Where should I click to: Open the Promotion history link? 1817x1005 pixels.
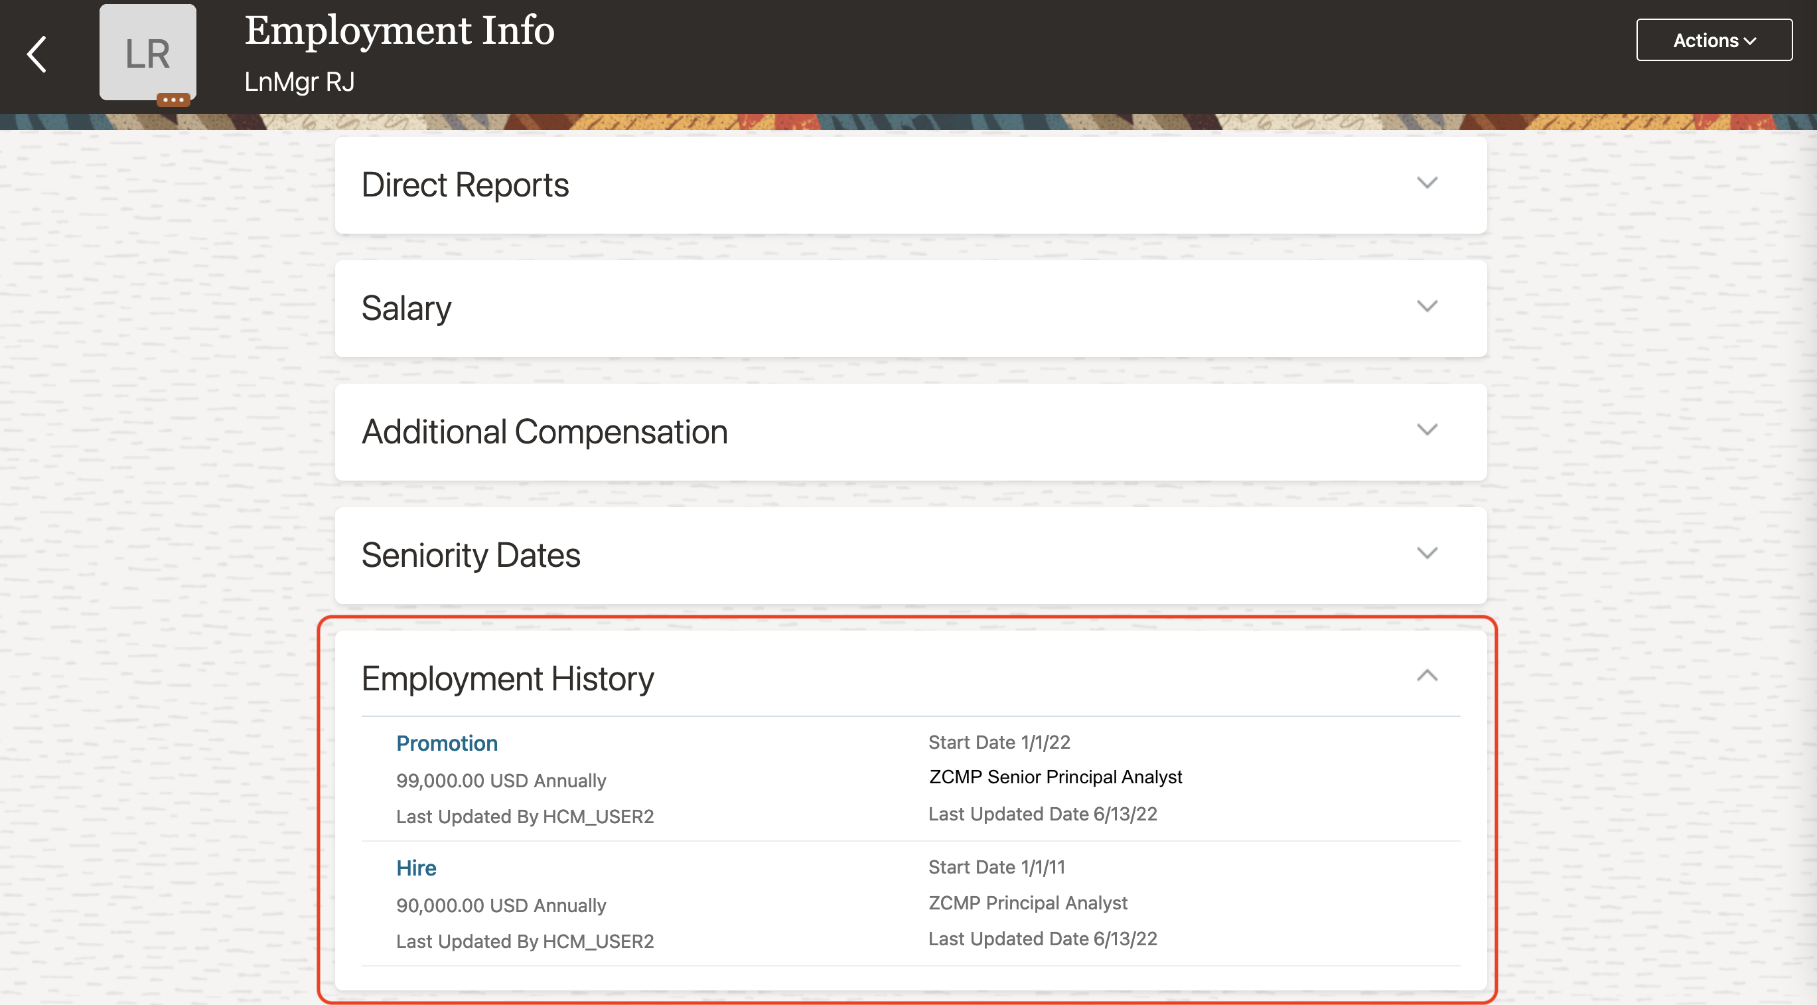click(x=447, y=743)
